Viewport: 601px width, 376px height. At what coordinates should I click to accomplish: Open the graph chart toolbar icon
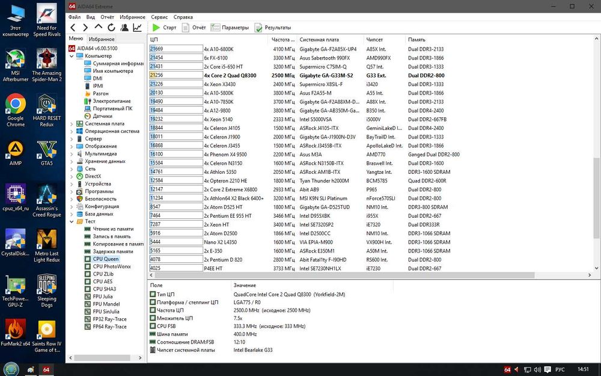(x=137, y=27)
